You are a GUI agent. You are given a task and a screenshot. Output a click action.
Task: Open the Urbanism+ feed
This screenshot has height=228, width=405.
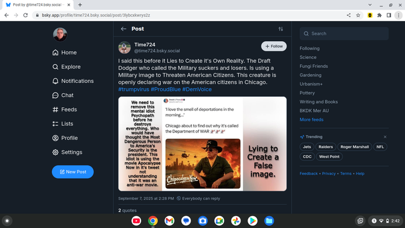(x=311, y=84)
